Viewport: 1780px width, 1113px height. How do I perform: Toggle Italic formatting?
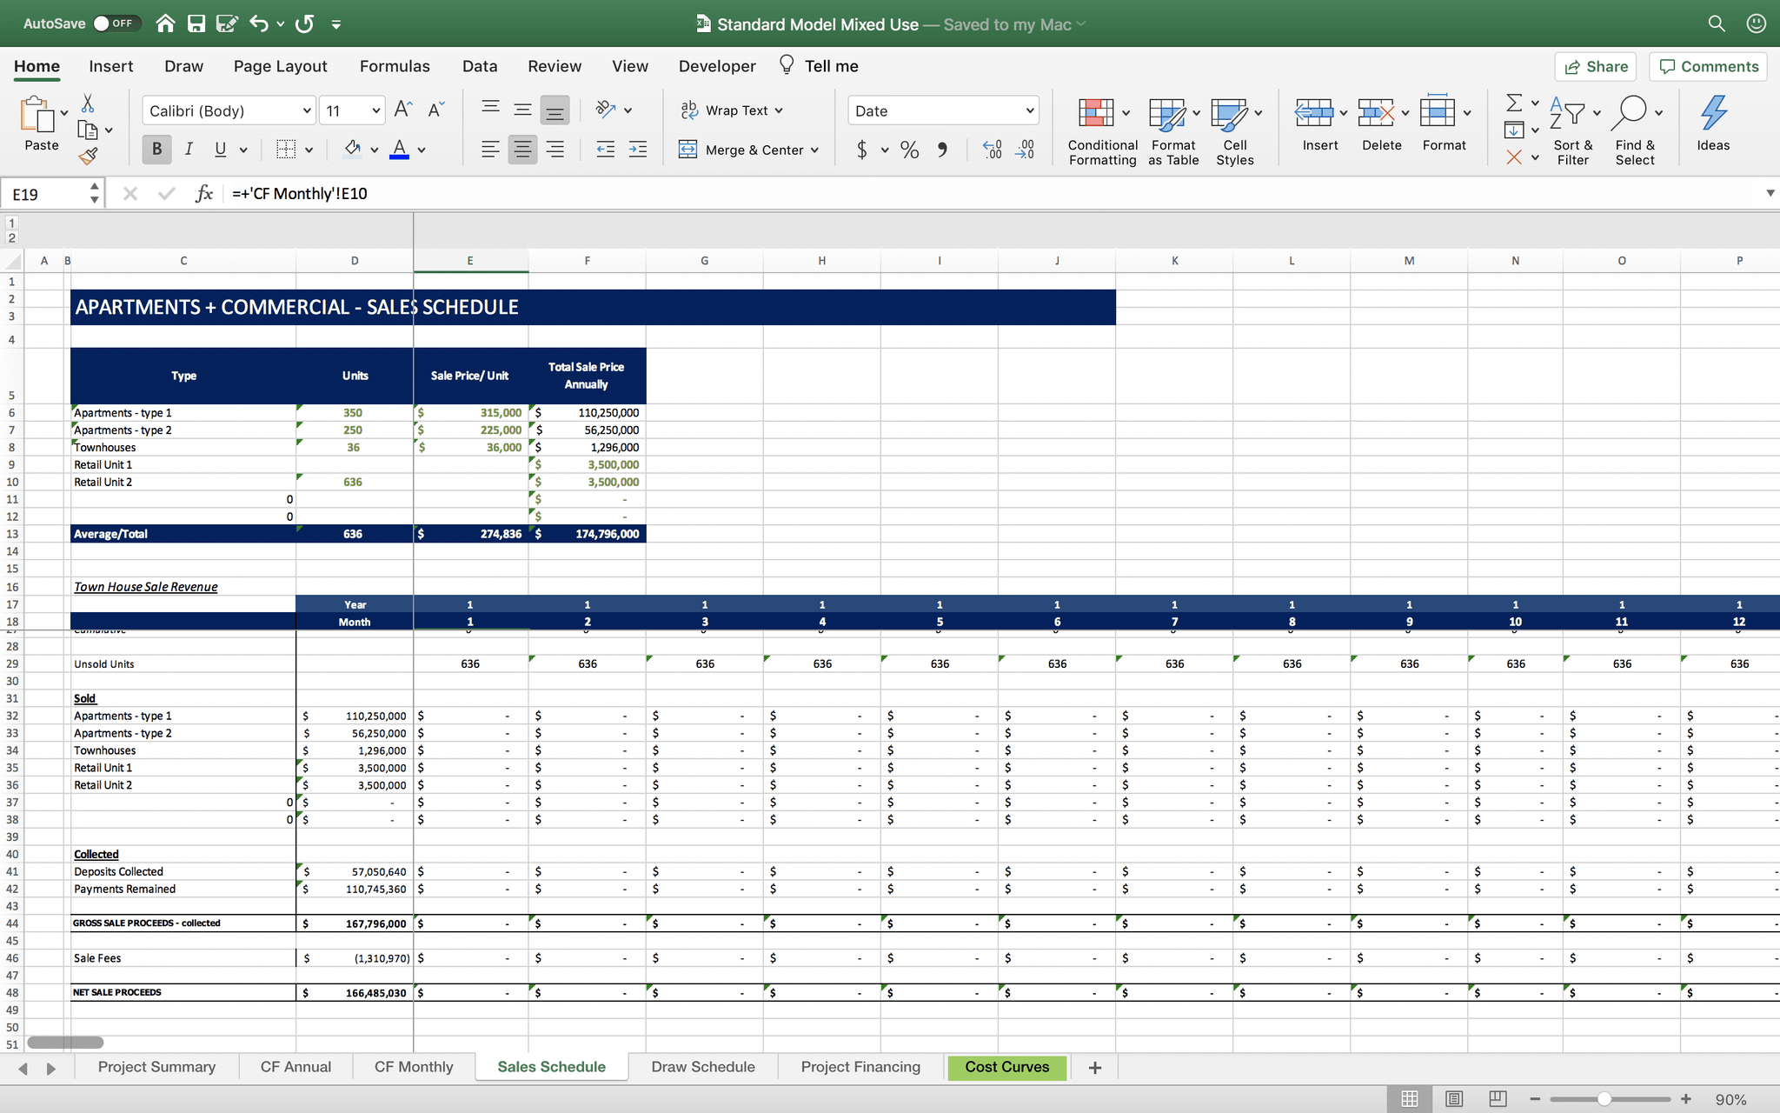(x=189, y=150)
